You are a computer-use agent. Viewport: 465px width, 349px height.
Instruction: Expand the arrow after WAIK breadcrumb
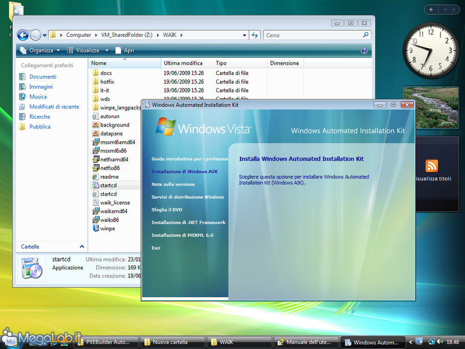point(181,35)
